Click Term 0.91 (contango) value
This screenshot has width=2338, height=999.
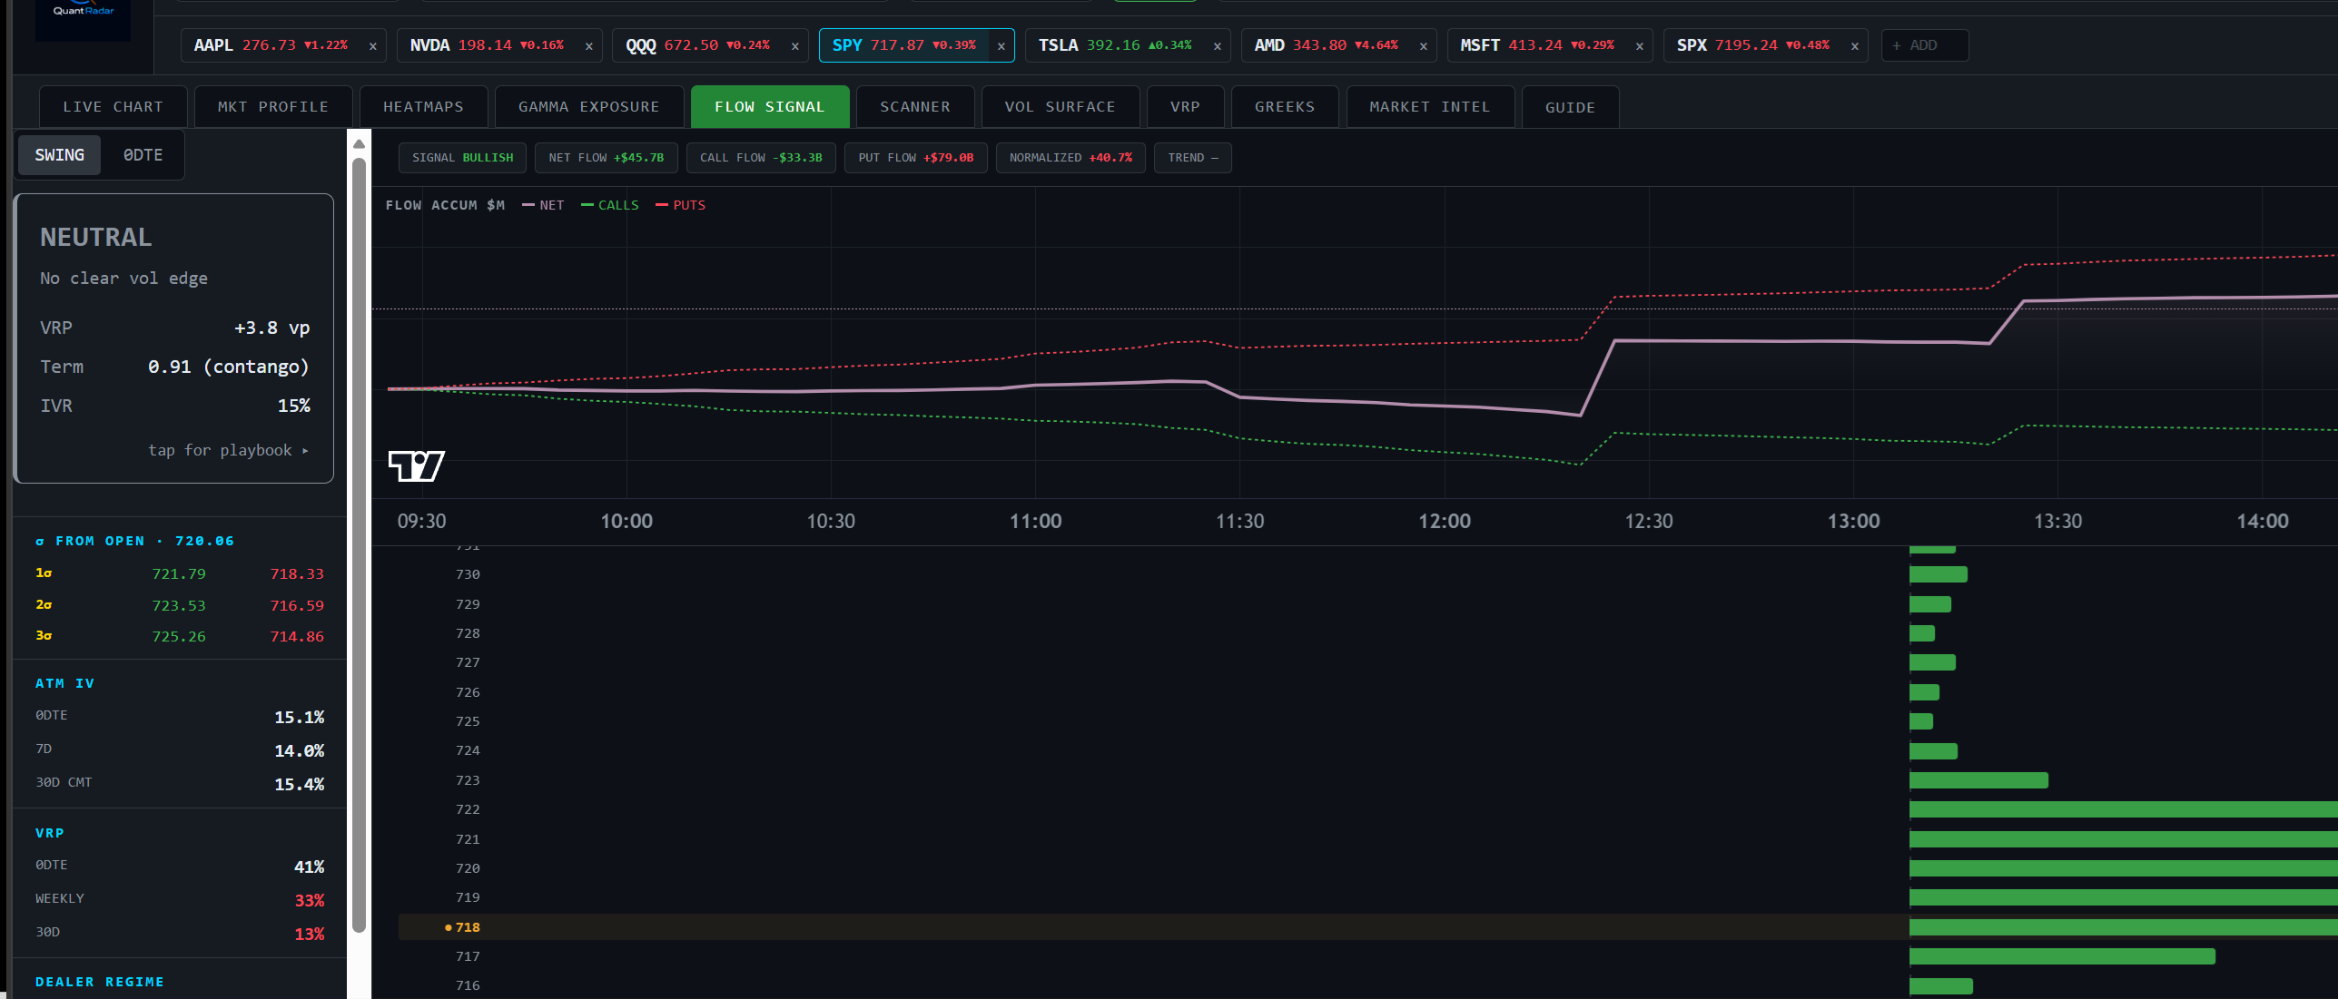(x=229, y=367)
